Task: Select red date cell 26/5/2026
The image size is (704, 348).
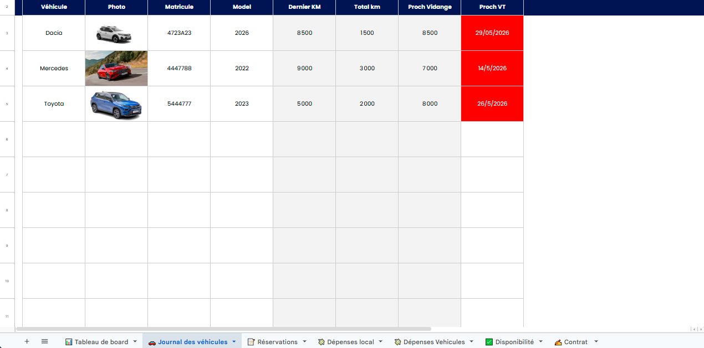Action: (x=492, y=104)
